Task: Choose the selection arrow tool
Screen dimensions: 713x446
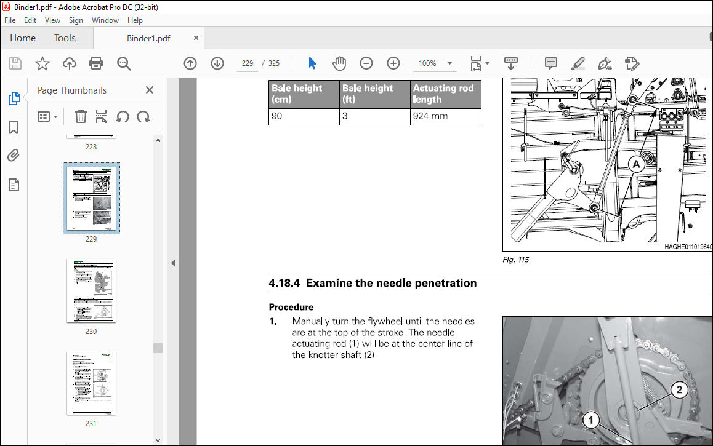Action: (x=312, y=63)
